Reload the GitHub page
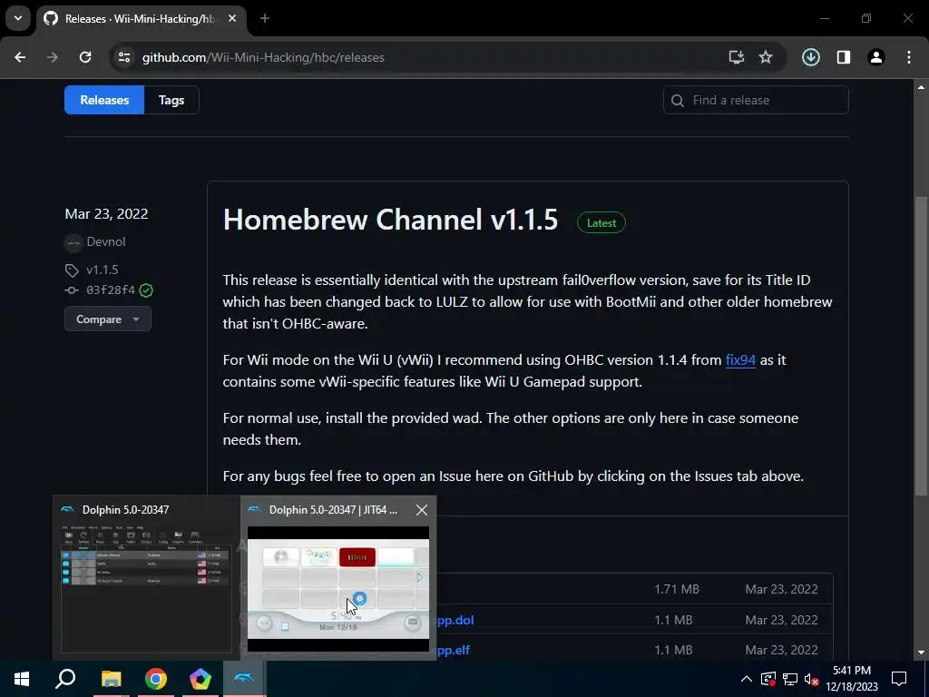This screenshot has height=697, width=929. coord(85,57)
